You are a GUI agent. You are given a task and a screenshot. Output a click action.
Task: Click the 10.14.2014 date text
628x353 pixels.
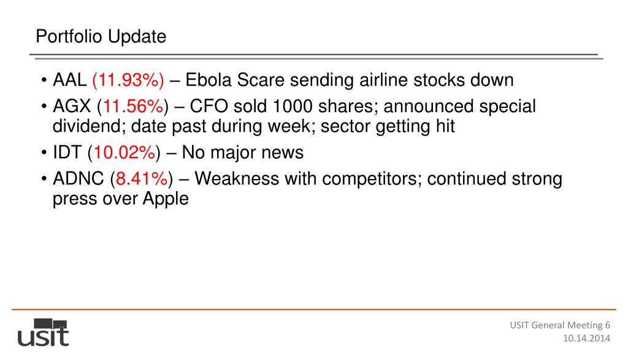[x=587, y=338]
